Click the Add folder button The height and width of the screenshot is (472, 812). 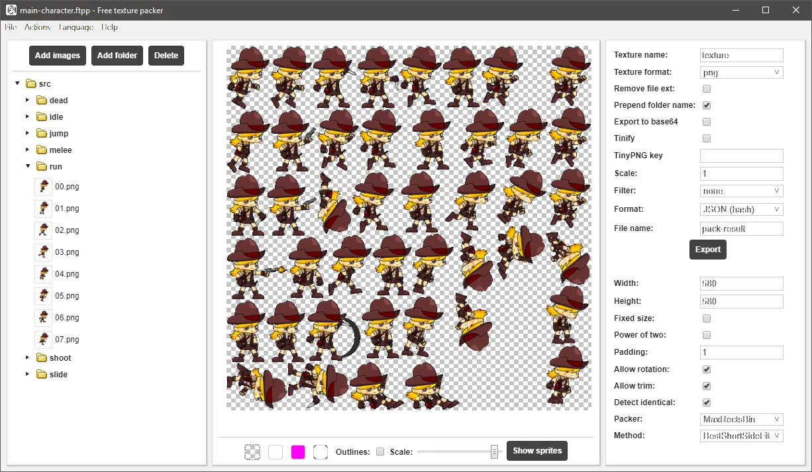[117, 56]
